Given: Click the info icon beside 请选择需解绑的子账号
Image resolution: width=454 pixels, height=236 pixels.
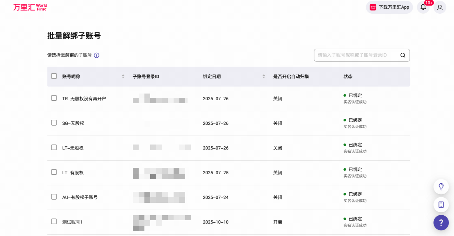Looking at the screenshot, I should point(97,55).
